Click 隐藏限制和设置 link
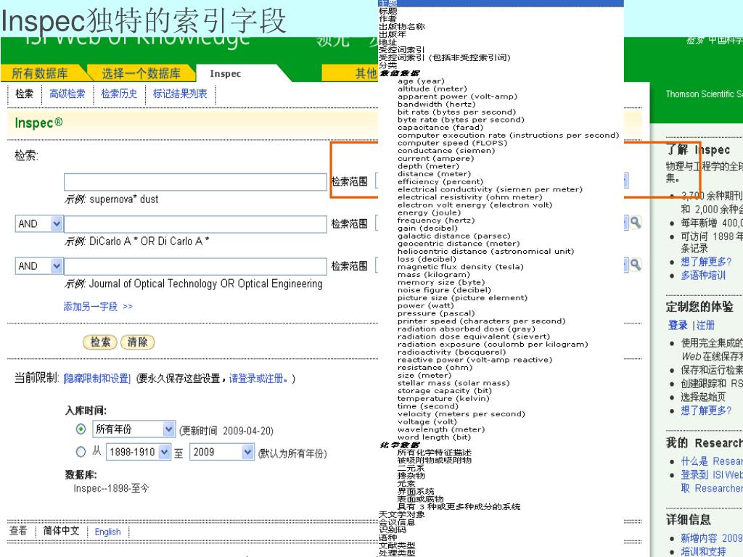The width and height of the screenshot is (743, 557). (97, 379)
